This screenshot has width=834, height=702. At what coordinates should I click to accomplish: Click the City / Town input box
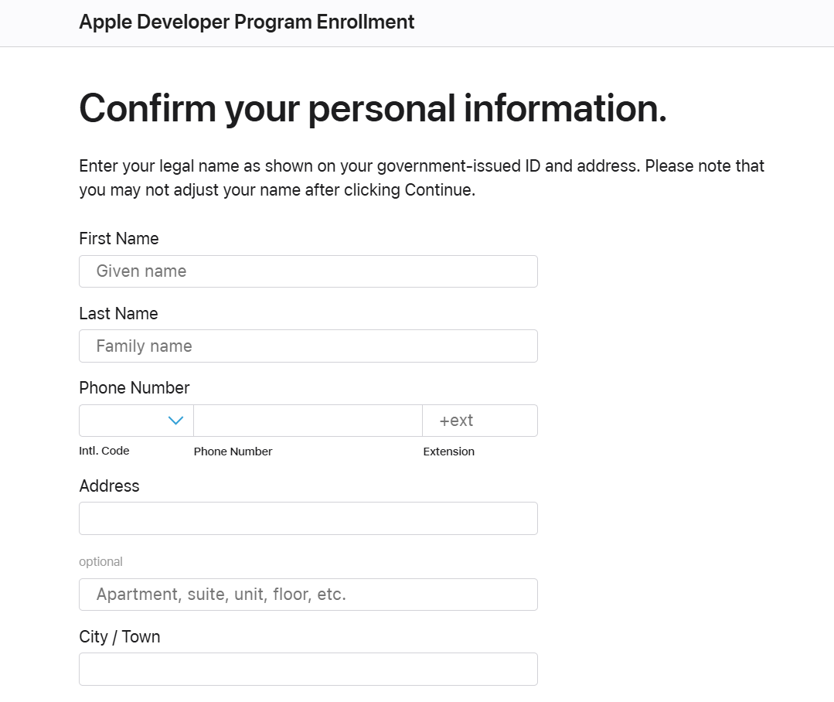(x=308, y=669)
